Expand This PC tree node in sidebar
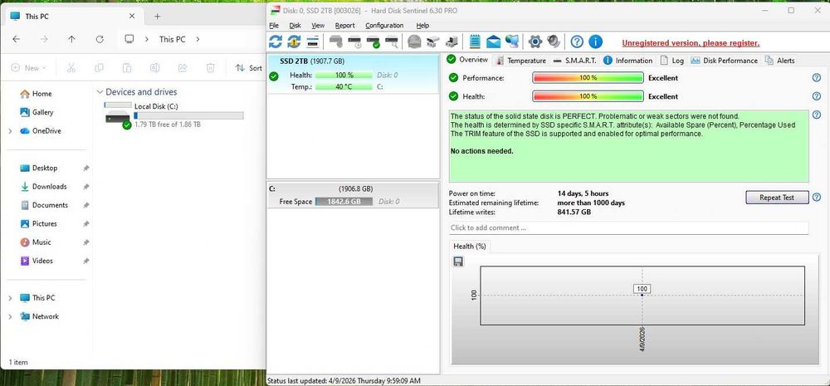This screenshot has height=386, width=830. [x=10, y=298]
